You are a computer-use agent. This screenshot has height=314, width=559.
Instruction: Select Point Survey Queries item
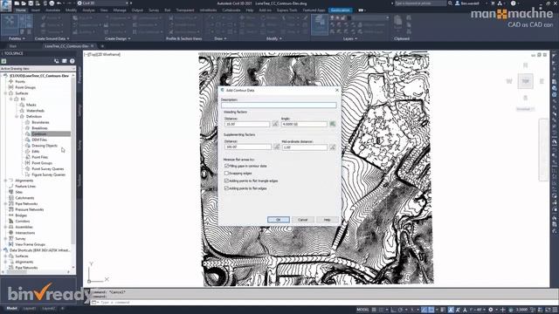click(x=48, y=168)
